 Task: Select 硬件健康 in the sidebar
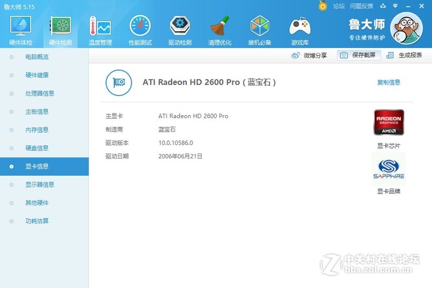tap(44, 75)
